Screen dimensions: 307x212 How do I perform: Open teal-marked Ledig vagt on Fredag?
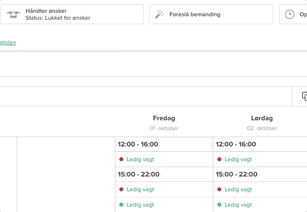(x=140, y=204)
